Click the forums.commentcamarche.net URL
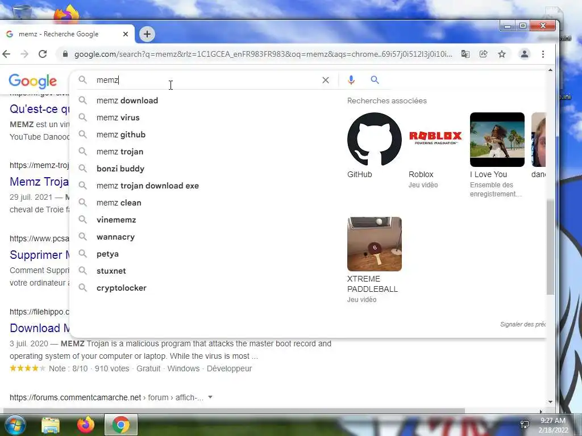This screenshot has width=582, height=436. 75,397
